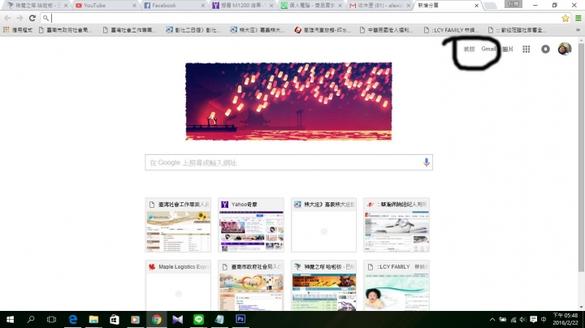This screenshot has width=585, height=328.
Task: Switch to Chrome on the taskbar
Action: [157, 319]
